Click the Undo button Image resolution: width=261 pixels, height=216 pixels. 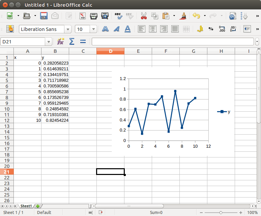coord(196,16)
